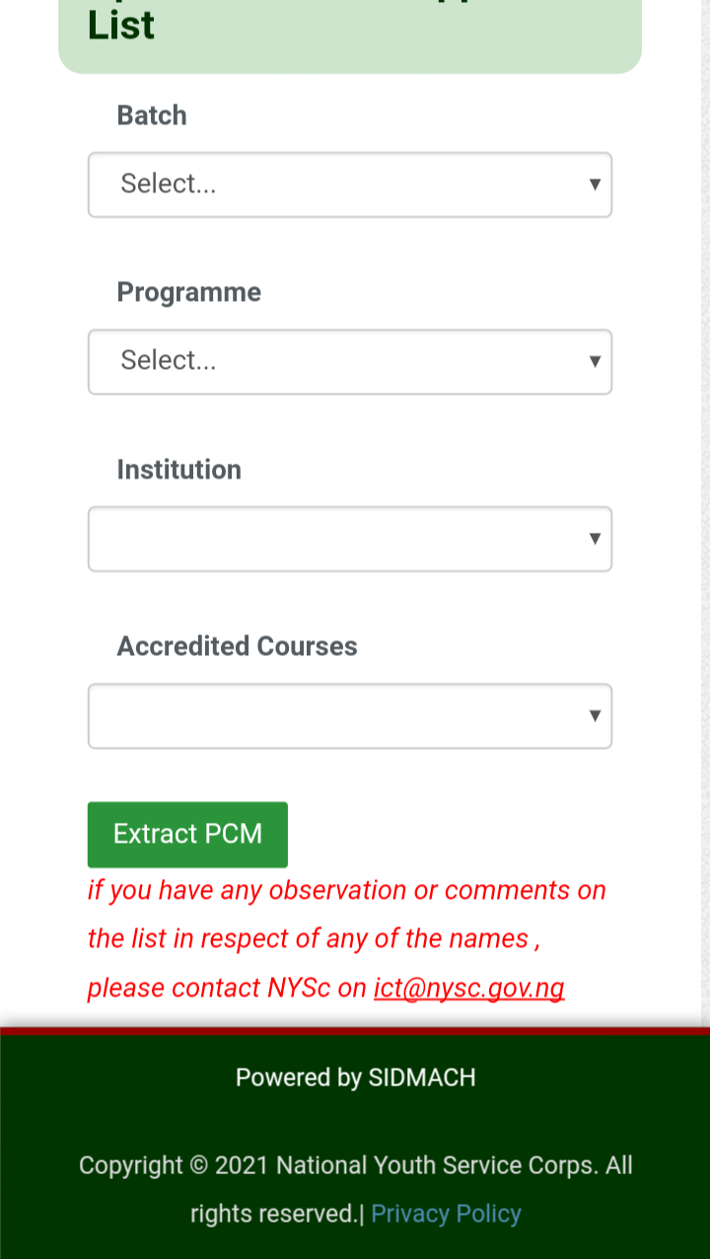Click the List heading in green banner
The image size is (710, 1259).
point(121,26)
